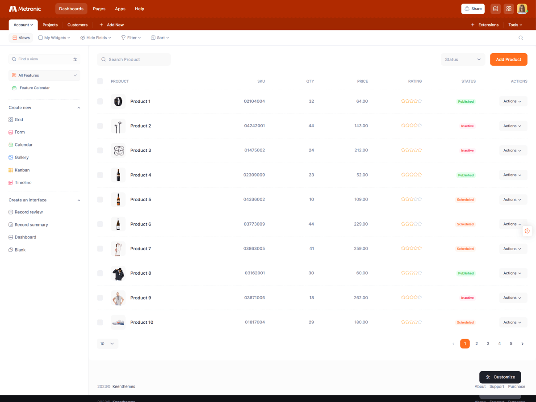Select the checkbox for Product 5
This screenshot has width=536, height=402.
click(x=100, y=200)
